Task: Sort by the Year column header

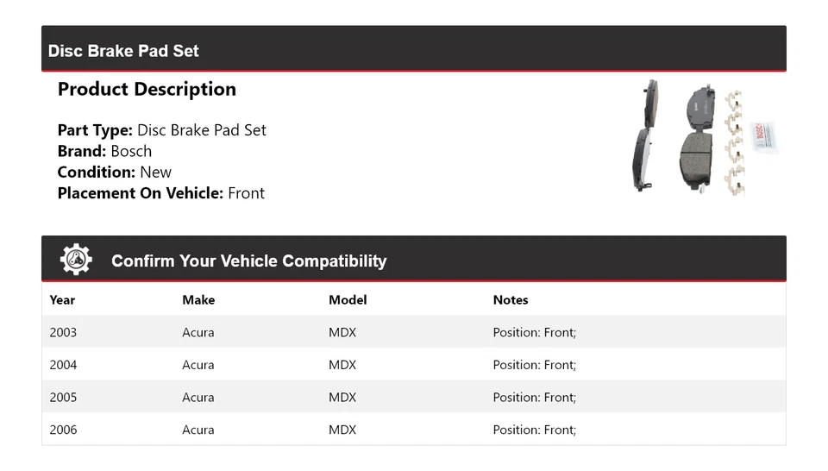Action: click(62, 300)
